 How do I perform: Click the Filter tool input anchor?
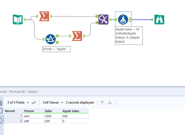pos(44,39)
